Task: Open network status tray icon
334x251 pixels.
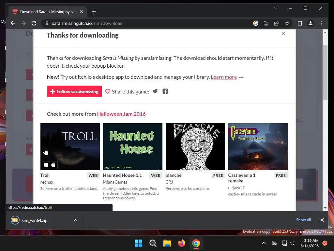Action: click(284, 243)
